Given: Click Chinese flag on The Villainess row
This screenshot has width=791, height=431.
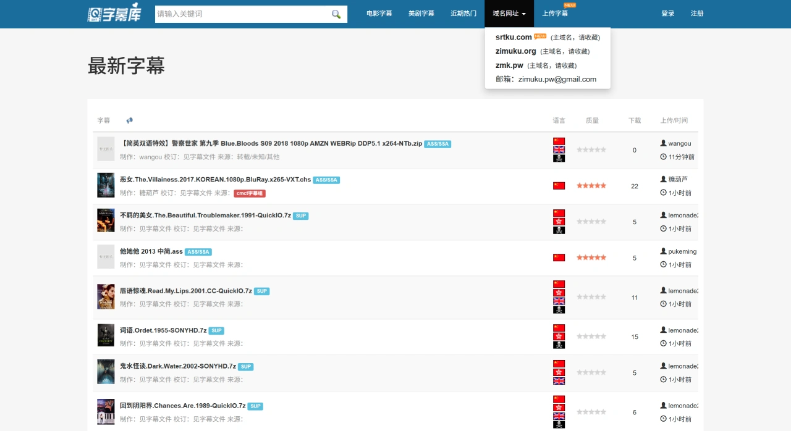Looking at the screenshot, I should (559, 185).
